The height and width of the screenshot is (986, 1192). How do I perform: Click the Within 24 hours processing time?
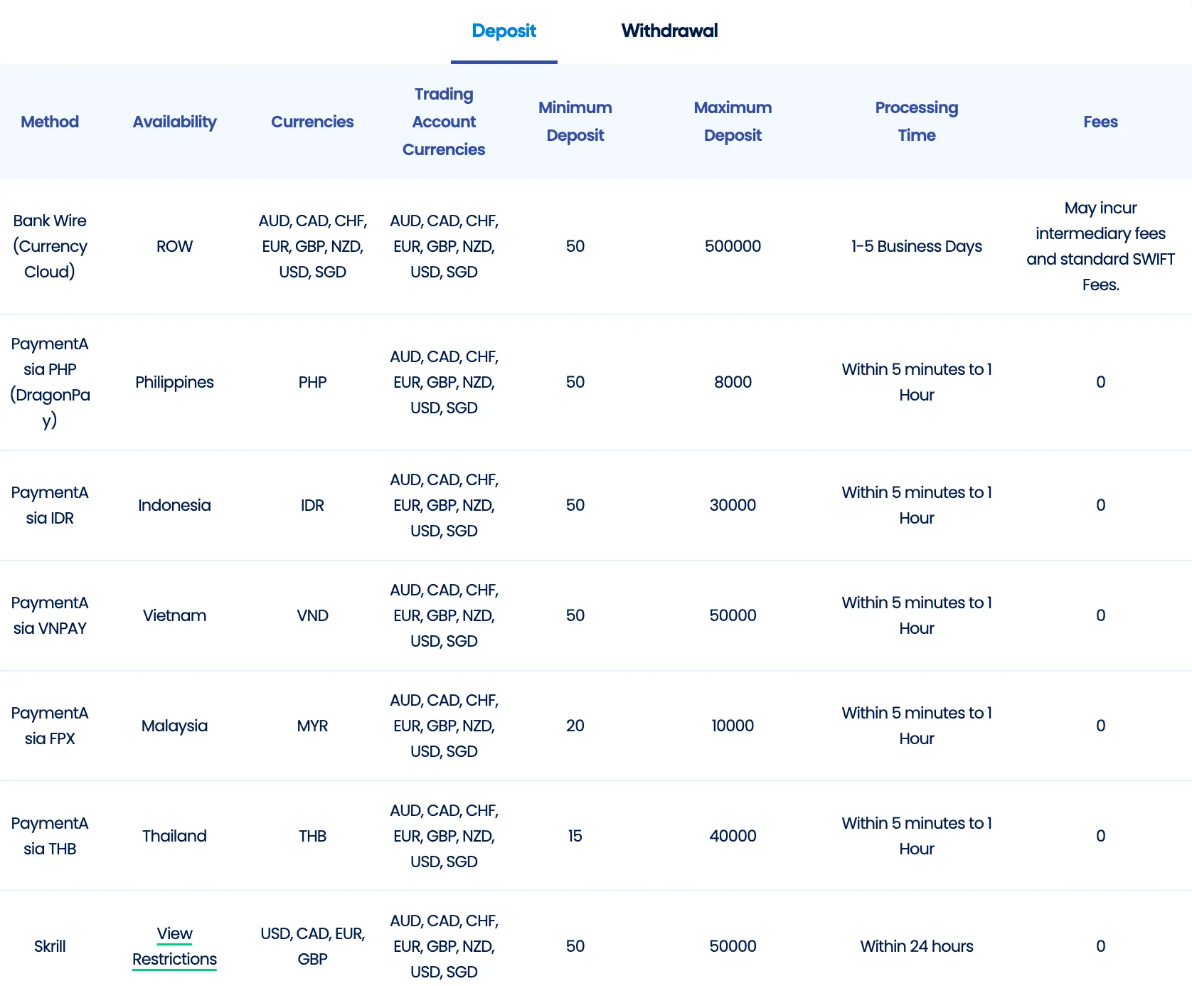916,946
